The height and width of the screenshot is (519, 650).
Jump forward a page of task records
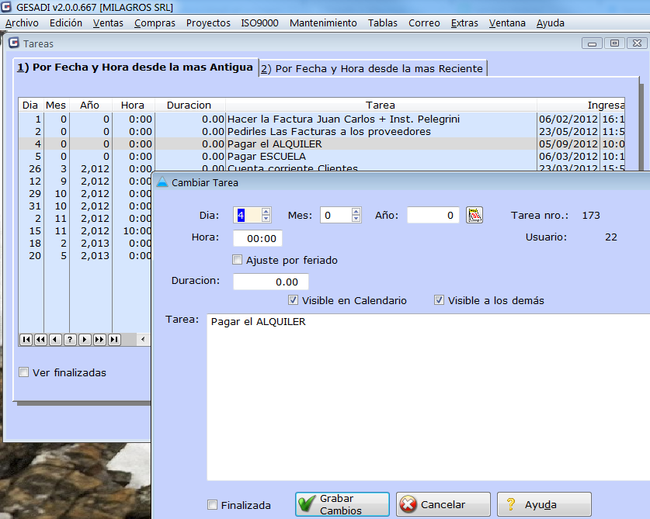[x=99, y=340]
